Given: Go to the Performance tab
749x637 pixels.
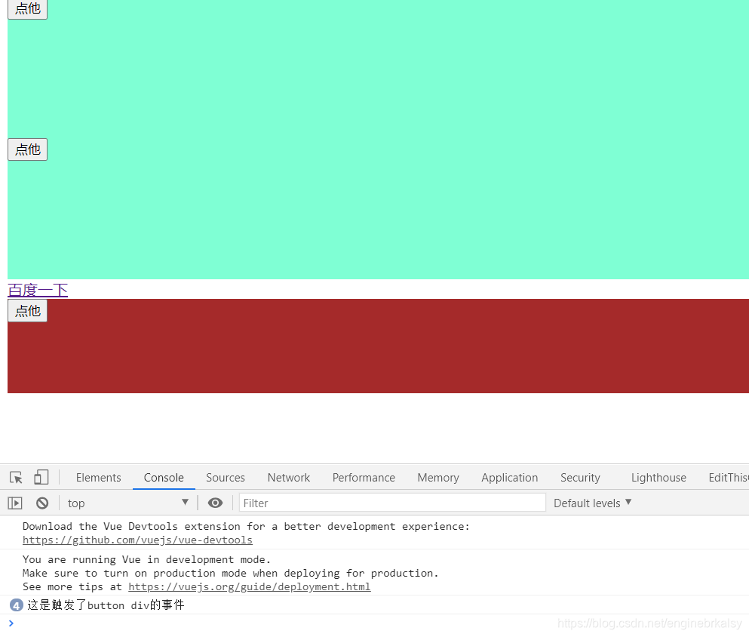Looking at the screenshot, I should click(x=364, y=478).
